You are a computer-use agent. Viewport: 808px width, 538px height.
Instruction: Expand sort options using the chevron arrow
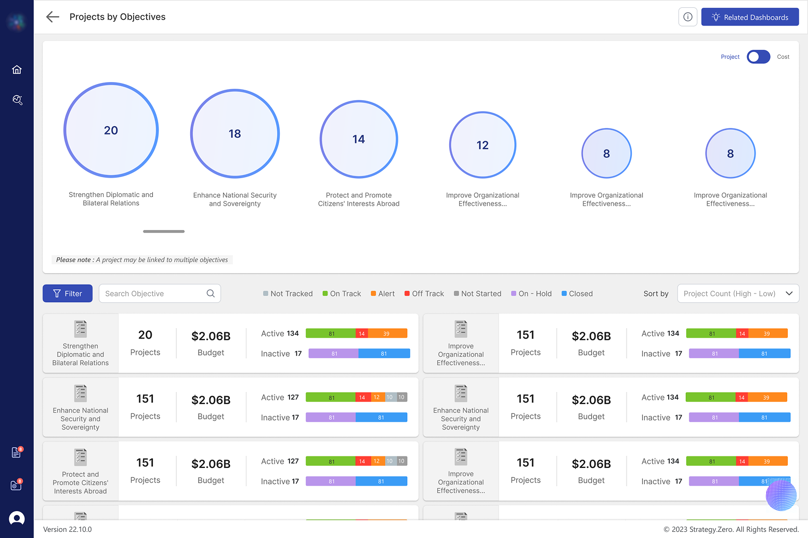click(x=789, y=293)
